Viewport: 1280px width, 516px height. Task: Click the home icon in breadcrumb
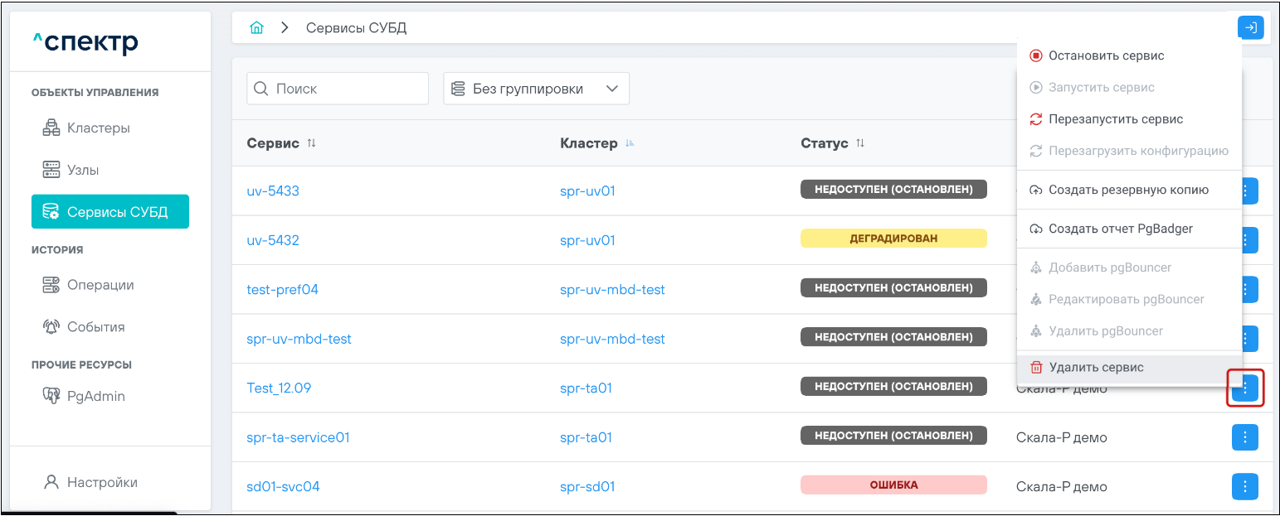pyautogui.click(x=257, y=28)
